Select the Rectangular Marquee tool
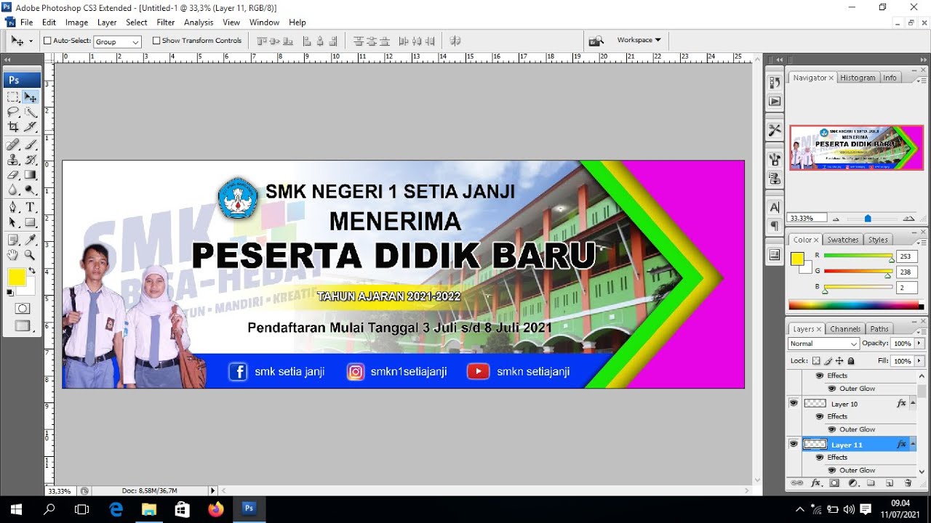 (x=13, y=97)
